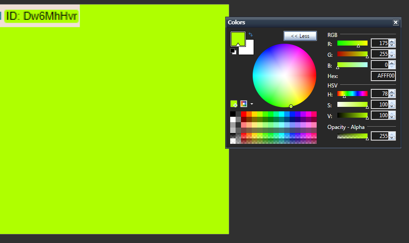The width and height of the screenshot is (409, 243).
Task: Click the Hue rainbow slider
Action: pyautogui.click(x=352, y=94)
